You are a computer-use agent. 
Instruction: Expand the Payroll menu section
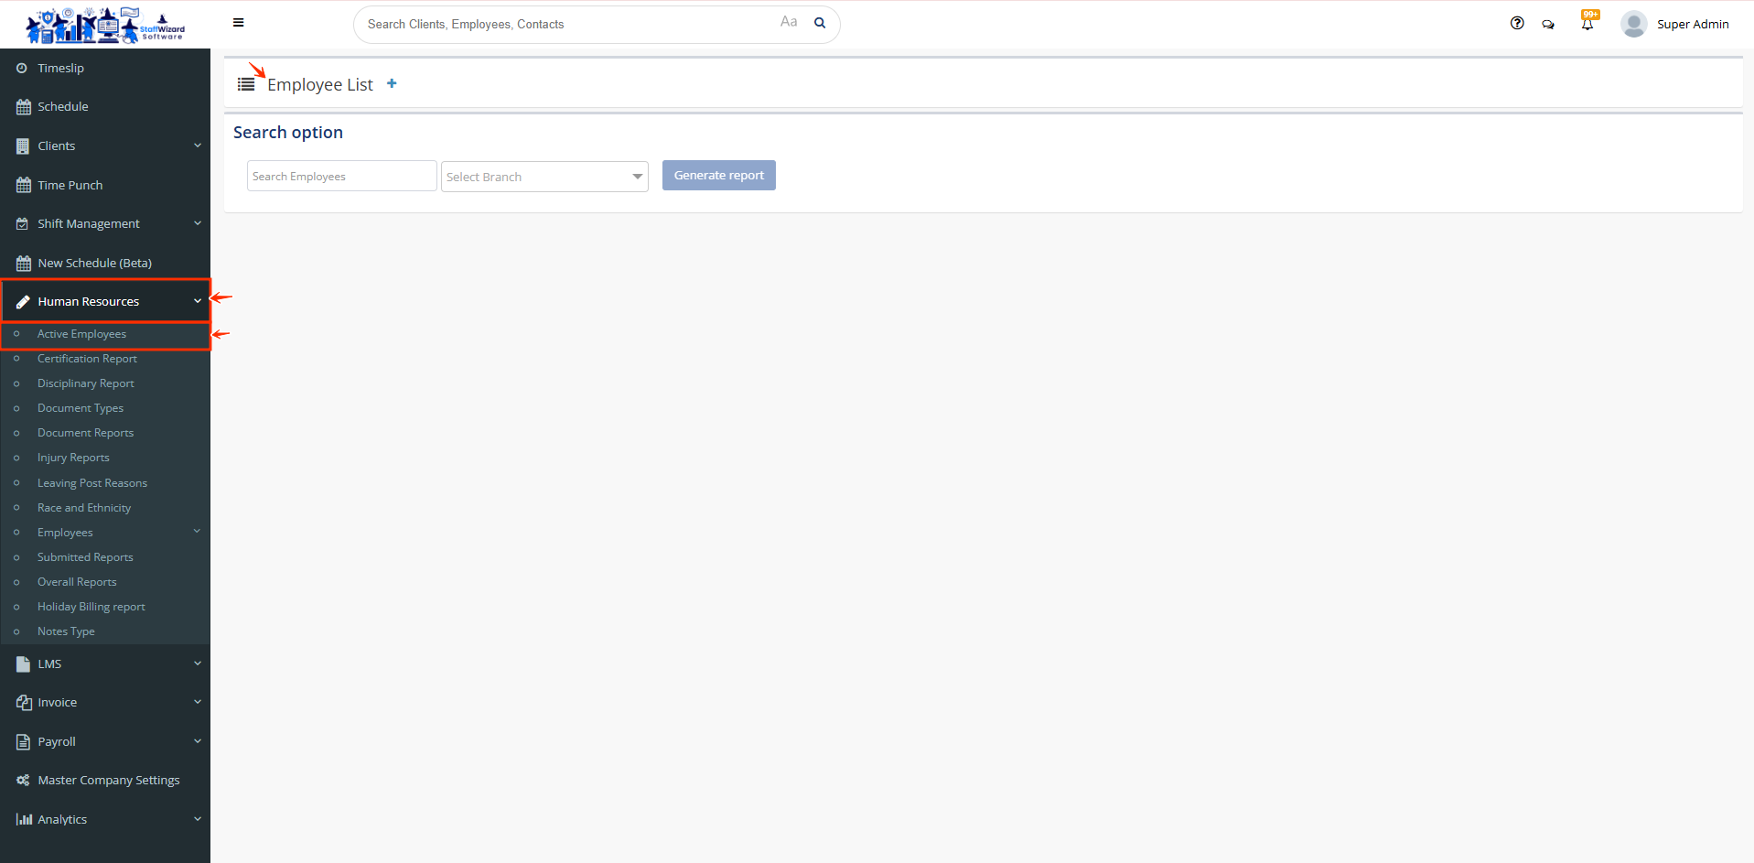click(x=105, y=741)
